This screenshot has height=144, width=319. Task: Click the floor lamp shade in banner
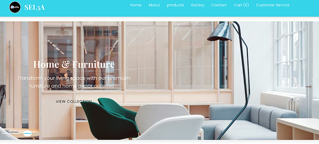[x=220, y=32]
